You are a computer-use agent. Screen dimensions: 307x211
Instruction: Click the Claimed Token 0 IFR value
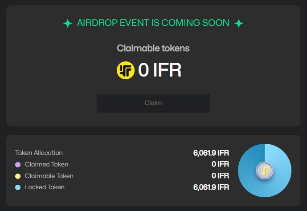click(x=220, y=164)
